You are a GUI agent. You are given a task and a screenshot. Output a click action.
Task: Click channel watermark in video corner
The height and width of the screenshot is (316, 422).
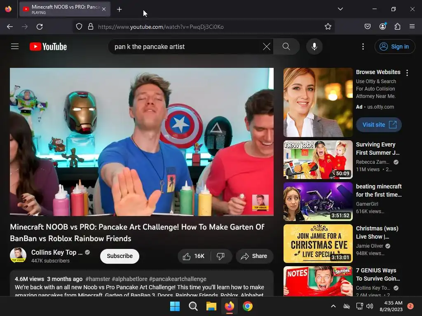point(260,202)
